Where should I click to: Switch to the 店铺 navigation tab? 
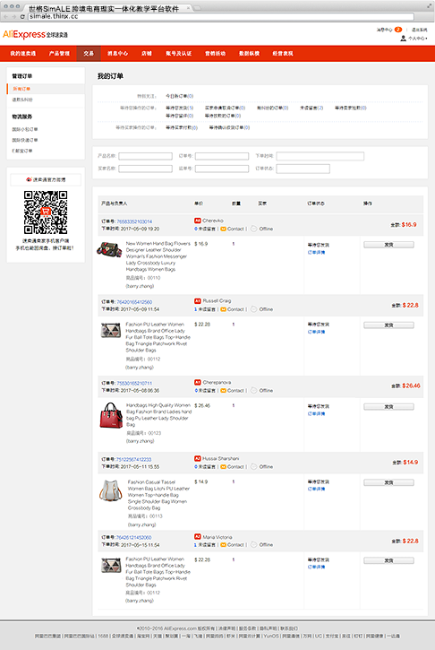click(147, 54)
